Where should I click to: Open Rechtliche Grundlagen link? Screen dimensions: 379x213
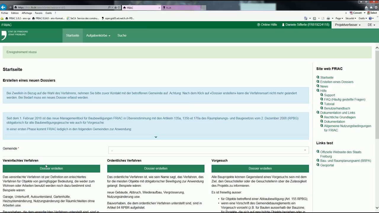click(x=340, y=117)
